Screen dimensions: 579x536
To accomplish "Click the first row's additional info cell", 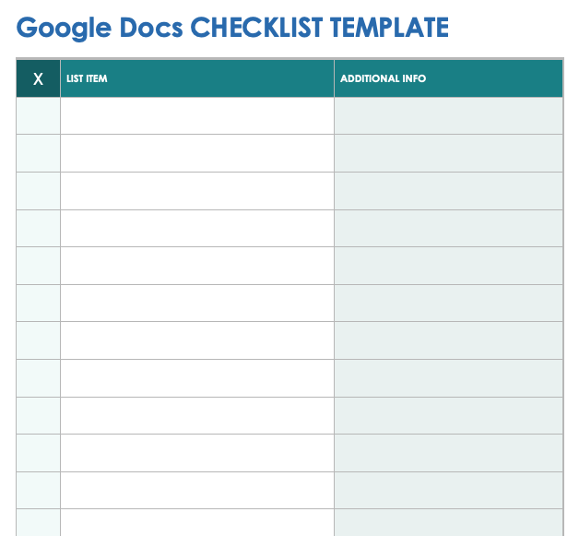I will [448, 115].
